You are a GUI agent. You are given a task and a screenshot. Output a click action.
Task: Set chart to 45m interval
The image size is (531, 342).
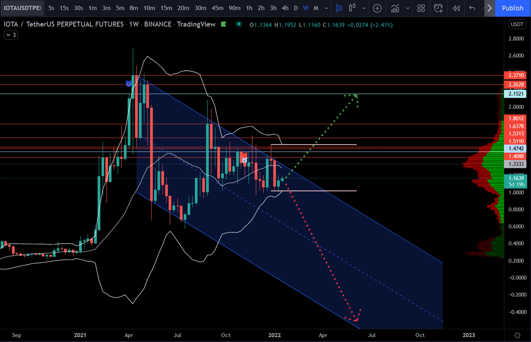tap(217, 8)
